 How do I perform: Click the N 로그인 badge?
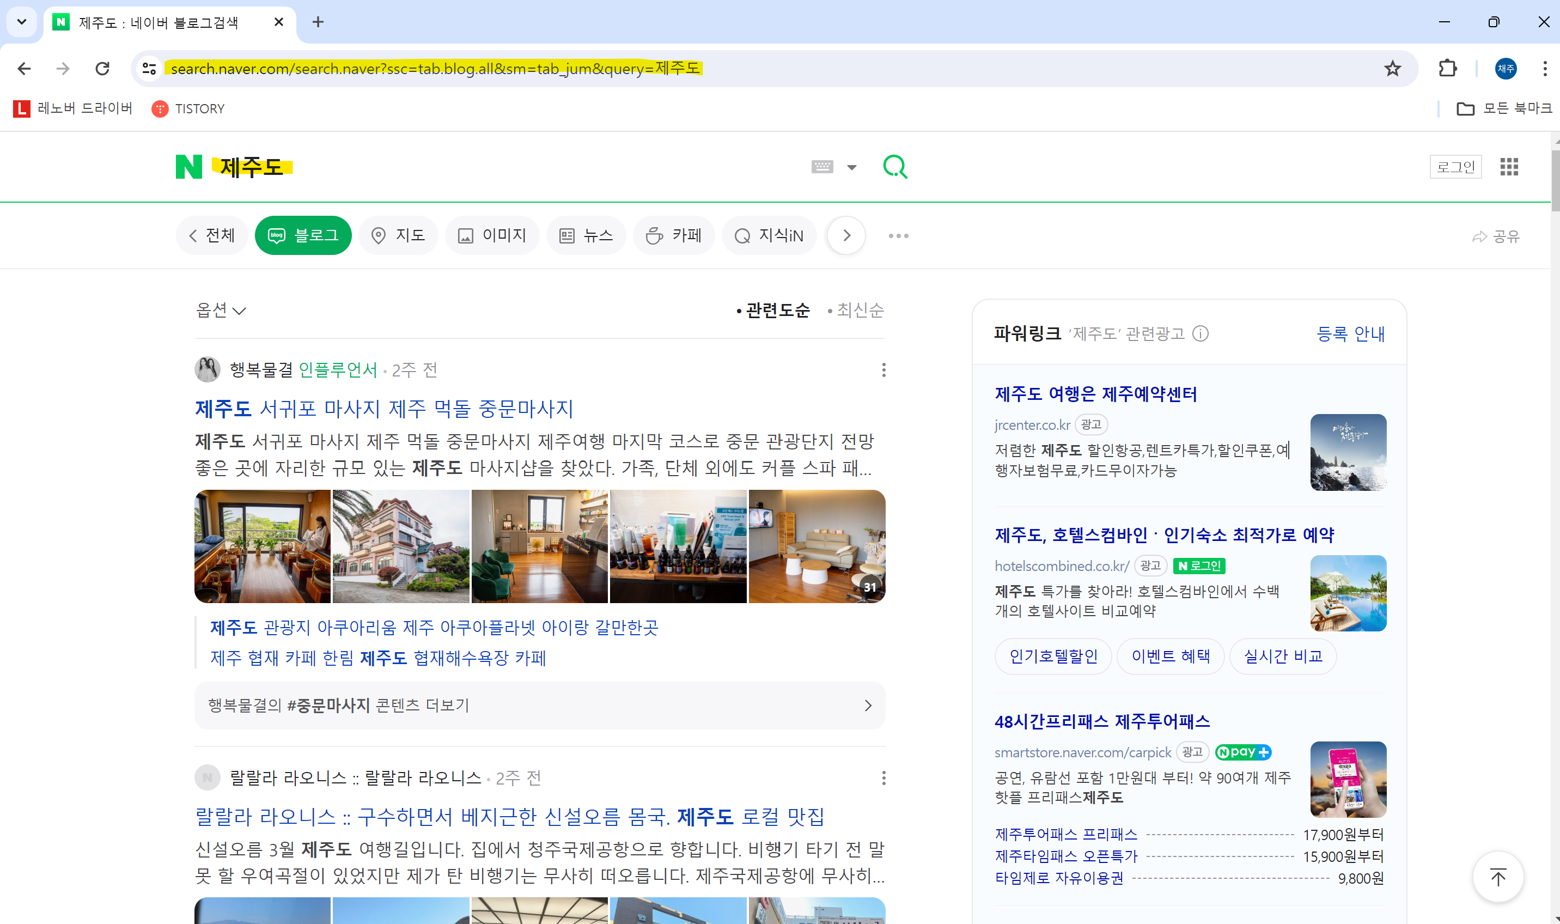point(1199,566)
